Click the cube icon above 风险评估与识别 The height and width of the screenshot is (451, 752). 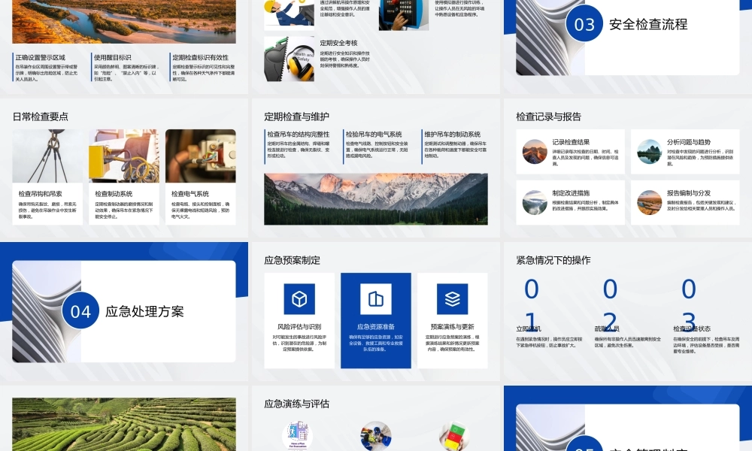click(x=299, y=299)
